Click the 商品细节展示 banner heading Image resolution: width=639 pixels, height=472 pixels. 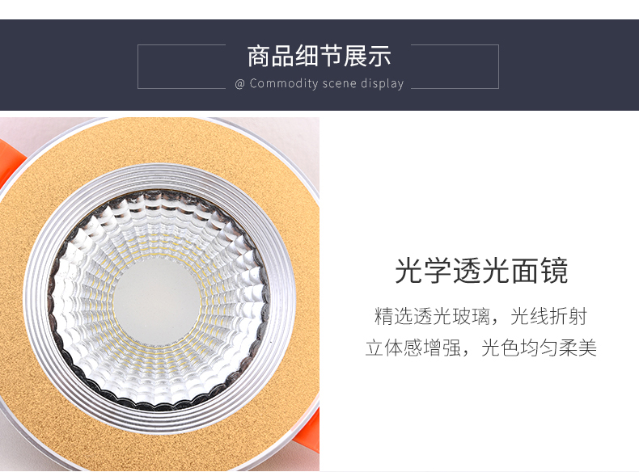point(319,56)
